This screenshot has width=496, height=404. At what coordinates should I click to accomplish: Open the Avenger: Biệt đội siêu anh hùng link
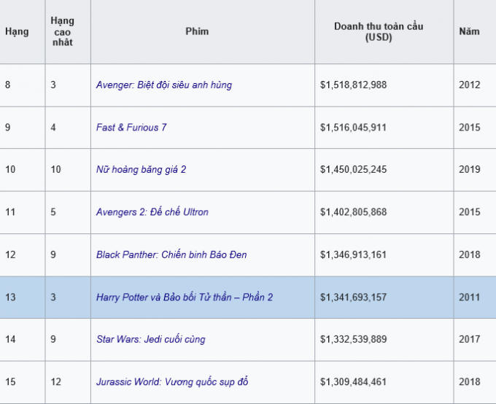[x=163, y=85]
